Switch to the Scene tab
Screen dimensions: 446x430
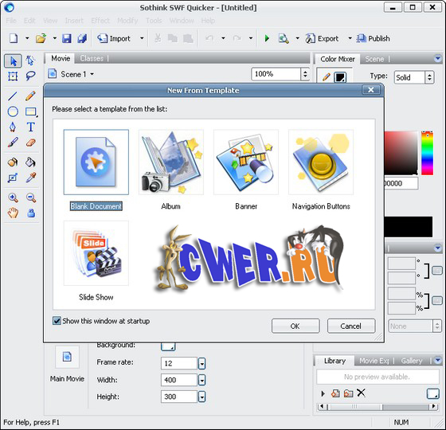click(x=374, y=59)
